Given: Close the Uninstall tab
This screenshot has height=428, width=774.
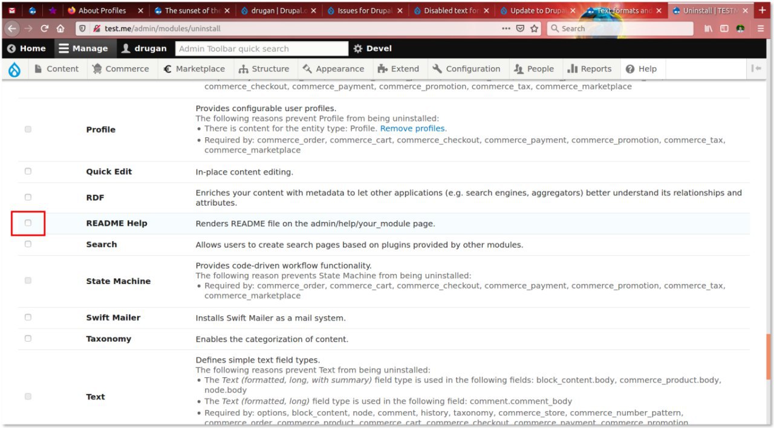Looking at the screenshot, I should tap(745, 11).
